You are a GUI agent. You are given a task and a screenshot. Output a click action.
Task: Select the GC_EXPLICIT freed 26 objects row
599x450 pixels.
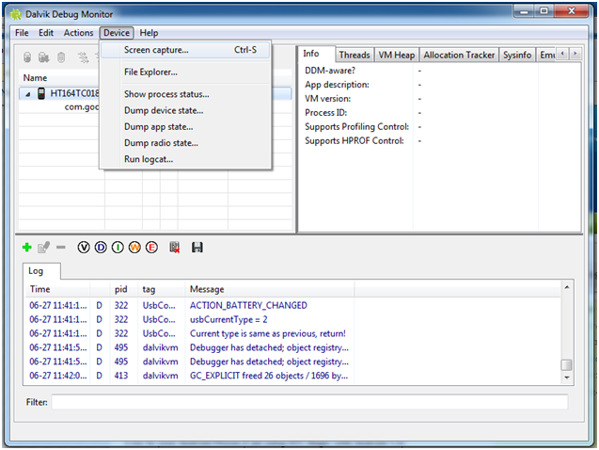click(x=292, y=376)
